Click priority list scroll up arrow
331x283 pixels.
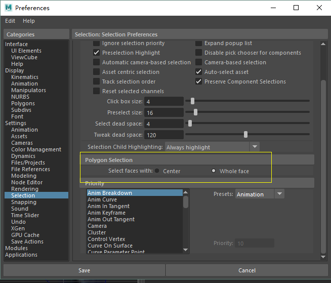[186, 192]
